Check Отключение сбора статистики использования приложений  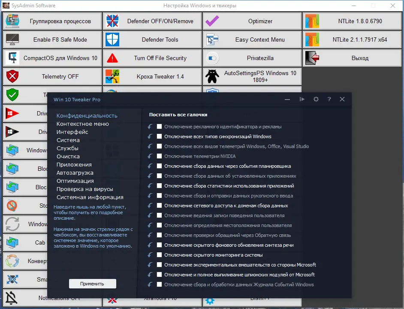click(x=159, y=186)
